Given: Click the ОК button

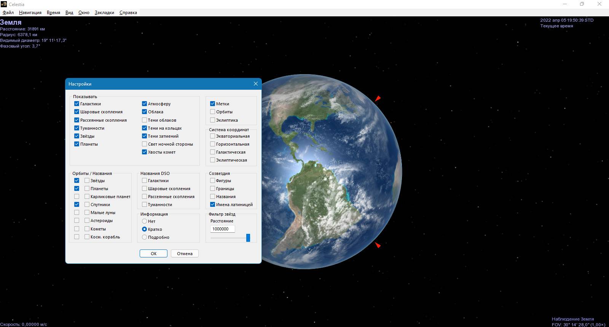Looking at the screenshot, I should tap(153, 253).
